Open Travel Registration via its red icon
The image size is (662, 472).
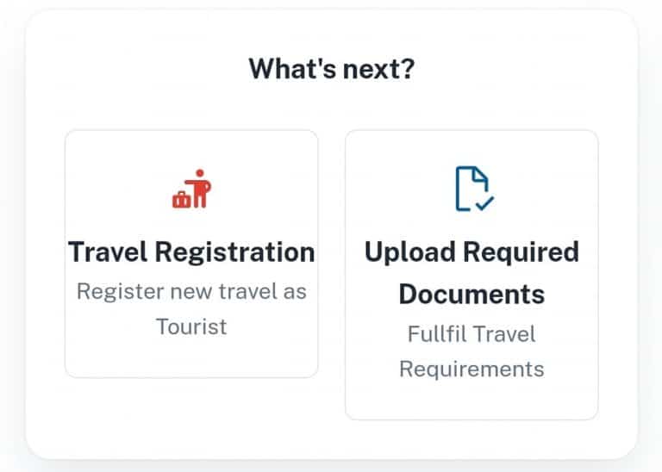(x=191, y=189)
